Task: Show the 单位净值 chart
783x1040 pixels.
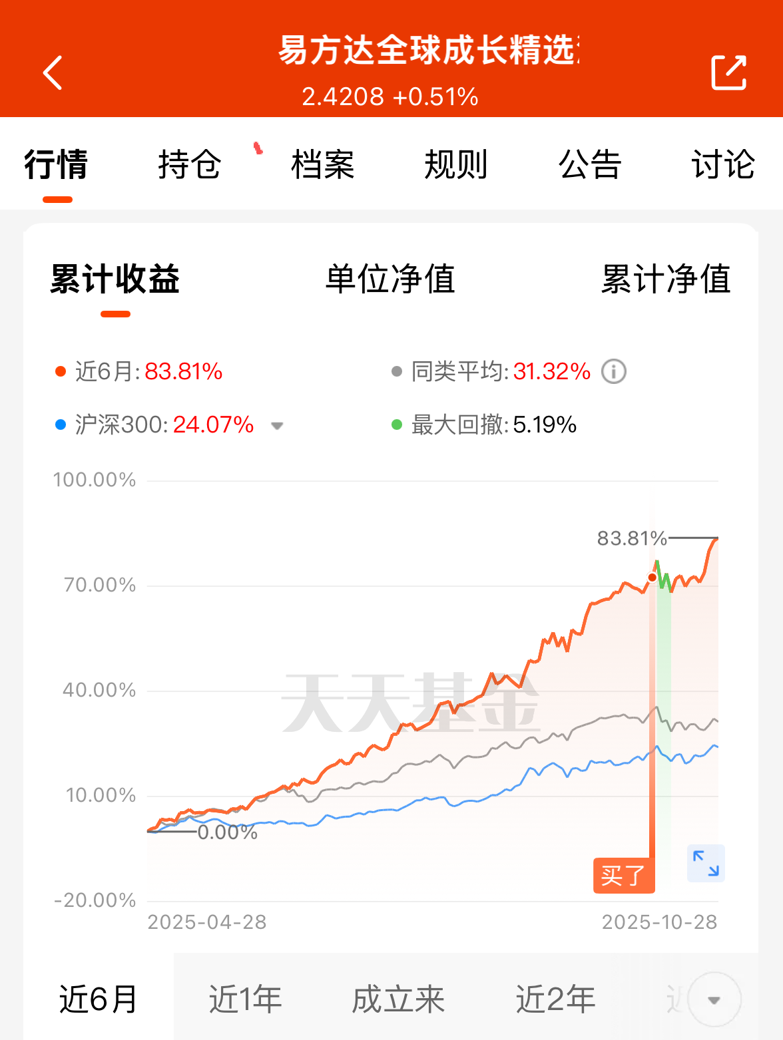Action: tap(390, 279)
